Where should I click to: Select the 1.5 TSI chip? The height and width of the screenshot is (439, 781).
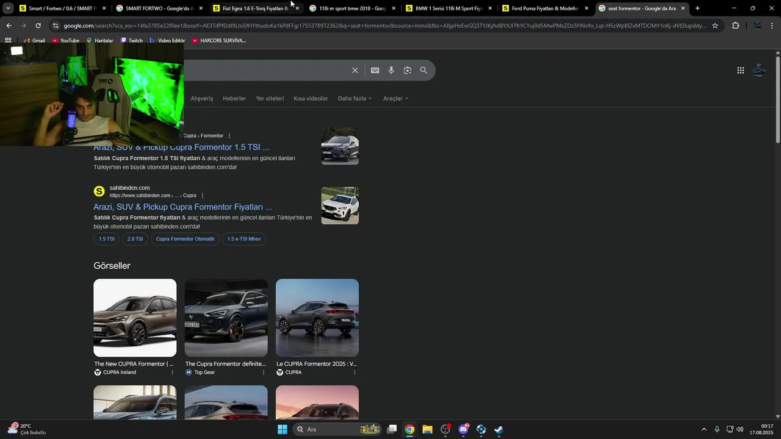click(x=107, y=239)
